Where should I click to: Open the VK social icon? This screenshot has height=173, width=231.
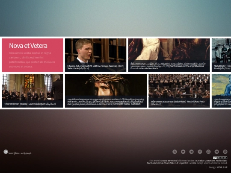(217, 152)
